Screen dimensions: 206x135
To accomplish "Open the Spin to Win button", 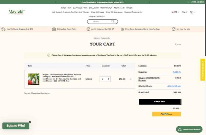I will click(16, 126).
